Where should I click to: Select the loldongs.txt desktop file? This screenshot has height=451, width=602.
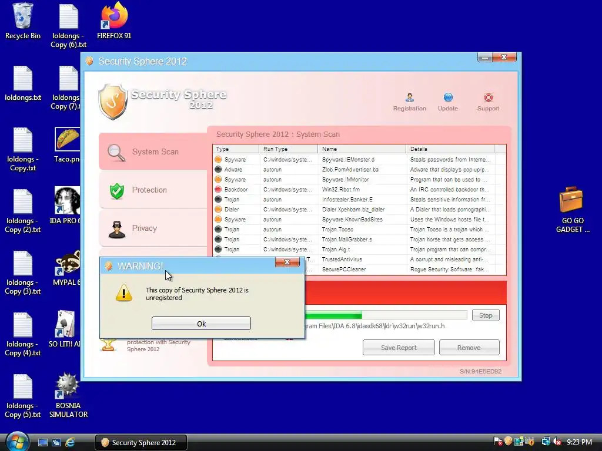(23, 83)
